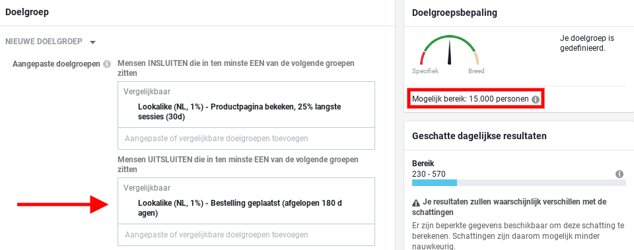The width and height of the screenshot is (634, 250).
Task: Click the info icon next to Mogelijk bereik
Action: 536,100
